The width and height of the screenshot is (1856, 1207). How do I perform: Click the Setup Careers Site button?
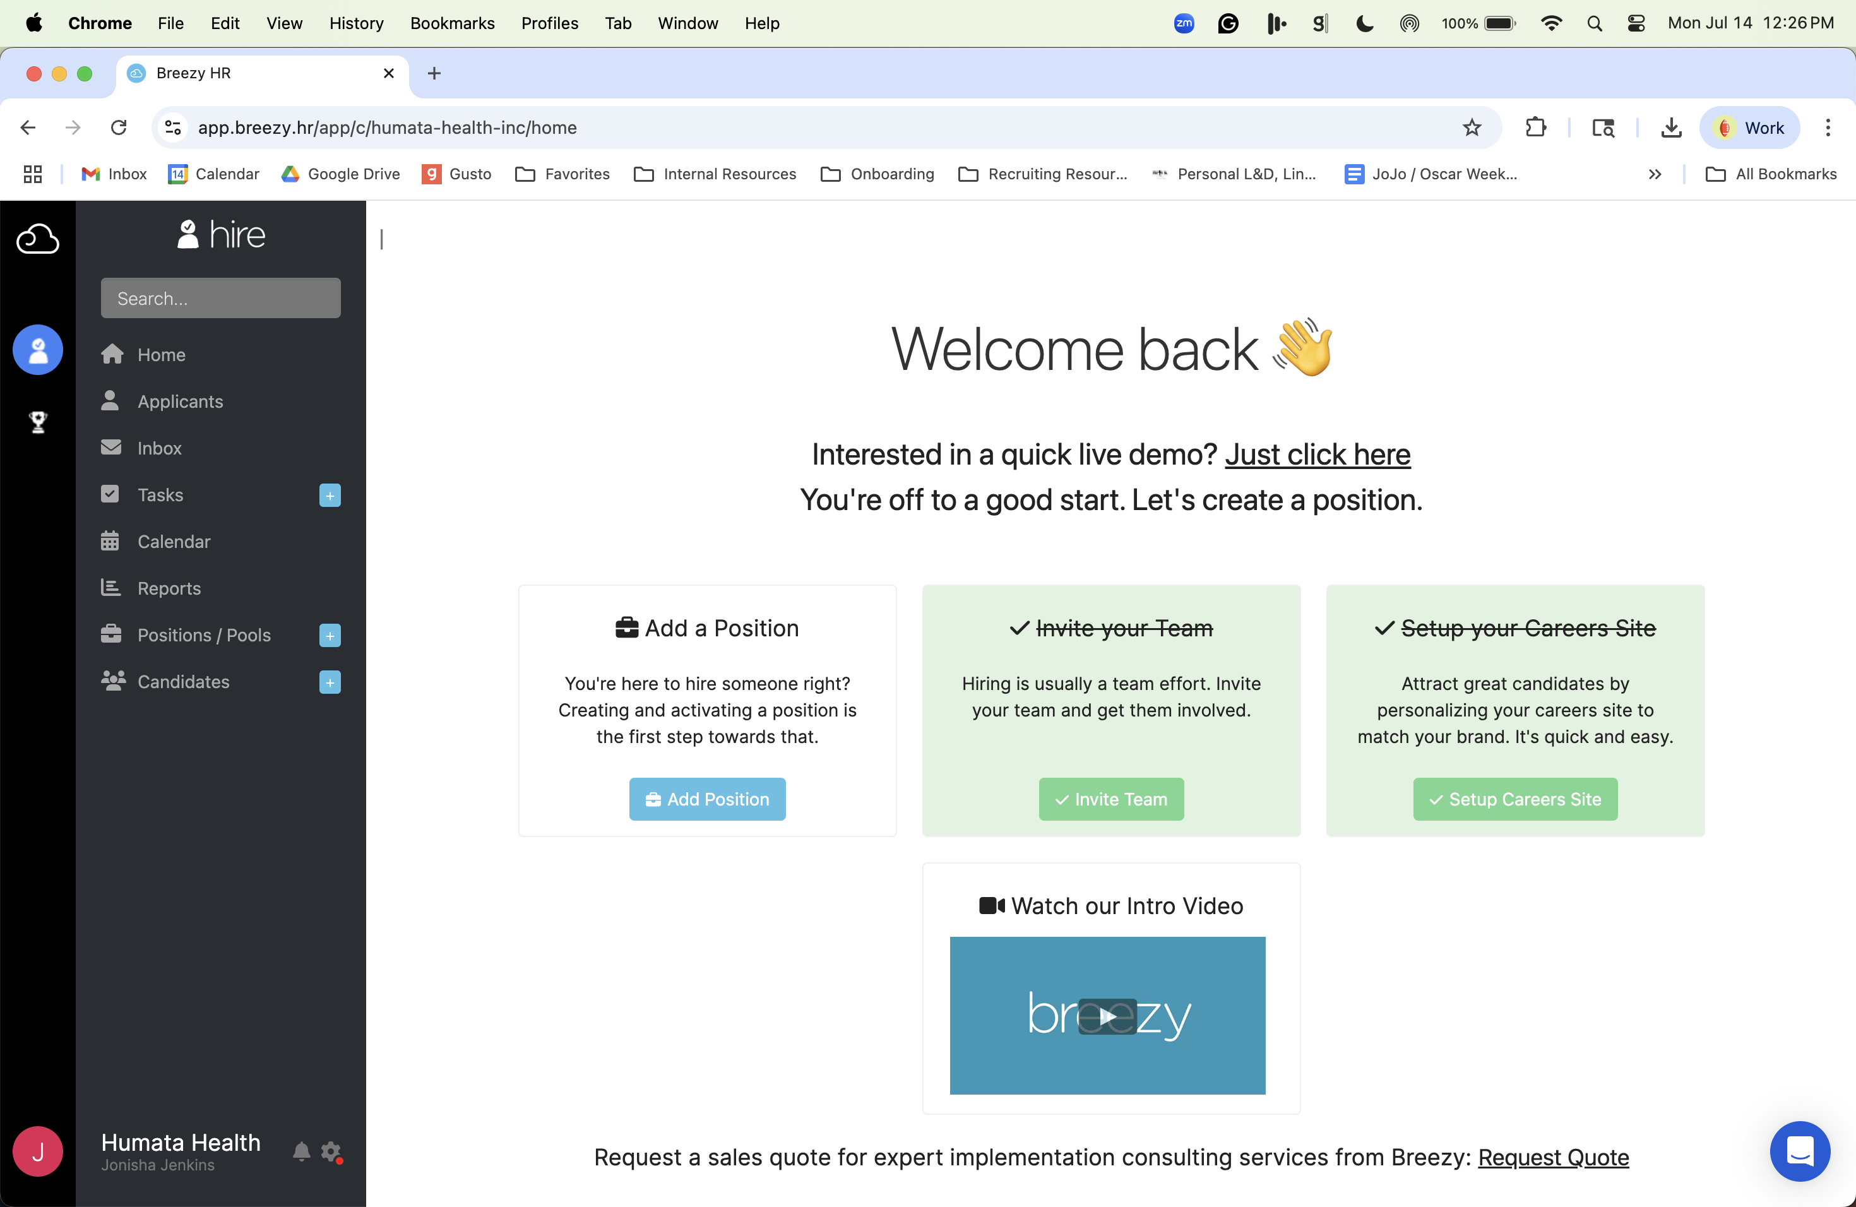[x=1515, y=799]
